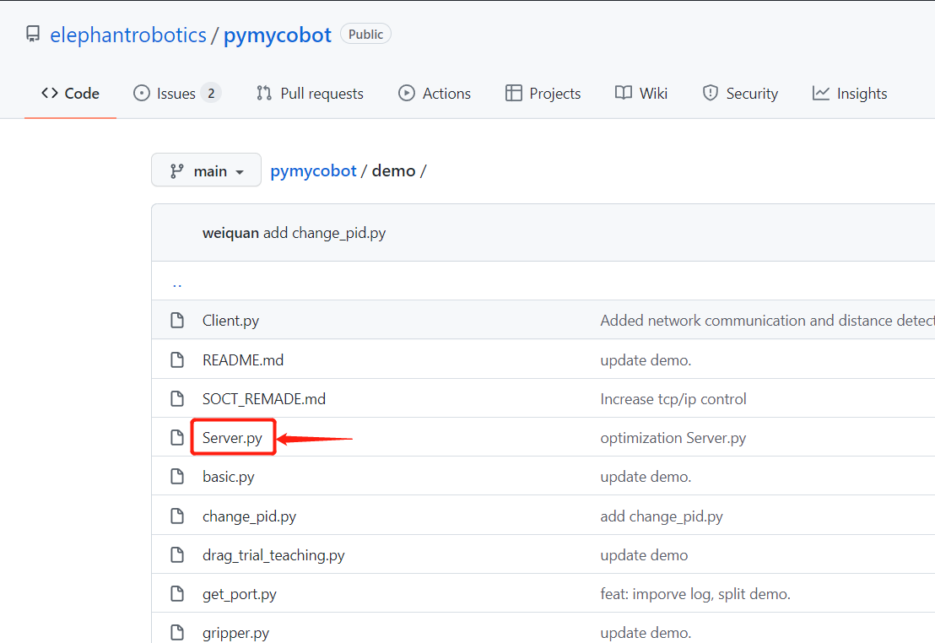Click the file icon beside Server.py
This screenshot has height=643, width=935.
point(177,437)
